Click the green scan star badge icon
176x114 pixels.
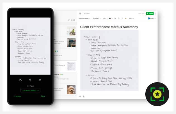157,94
